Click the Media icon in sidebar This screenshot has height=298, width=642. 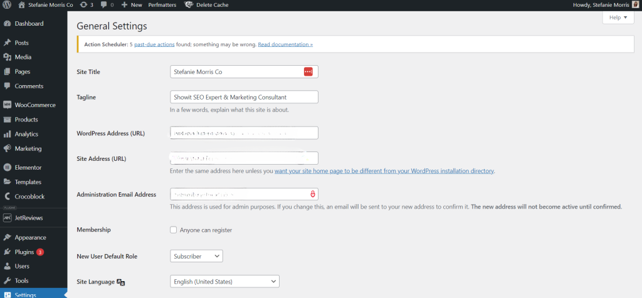click(x=7, y=57)
